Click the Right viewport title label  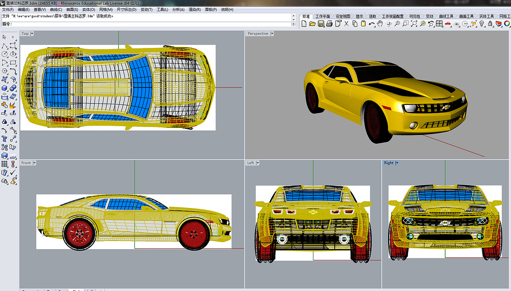point(389,163)
